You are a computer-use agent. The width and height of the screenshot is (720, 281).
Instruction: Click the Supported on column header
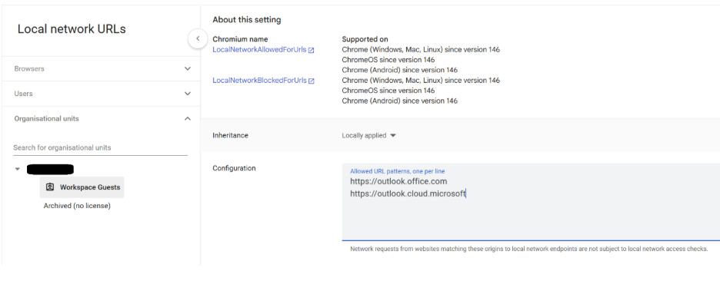click(x=365, y=39)
